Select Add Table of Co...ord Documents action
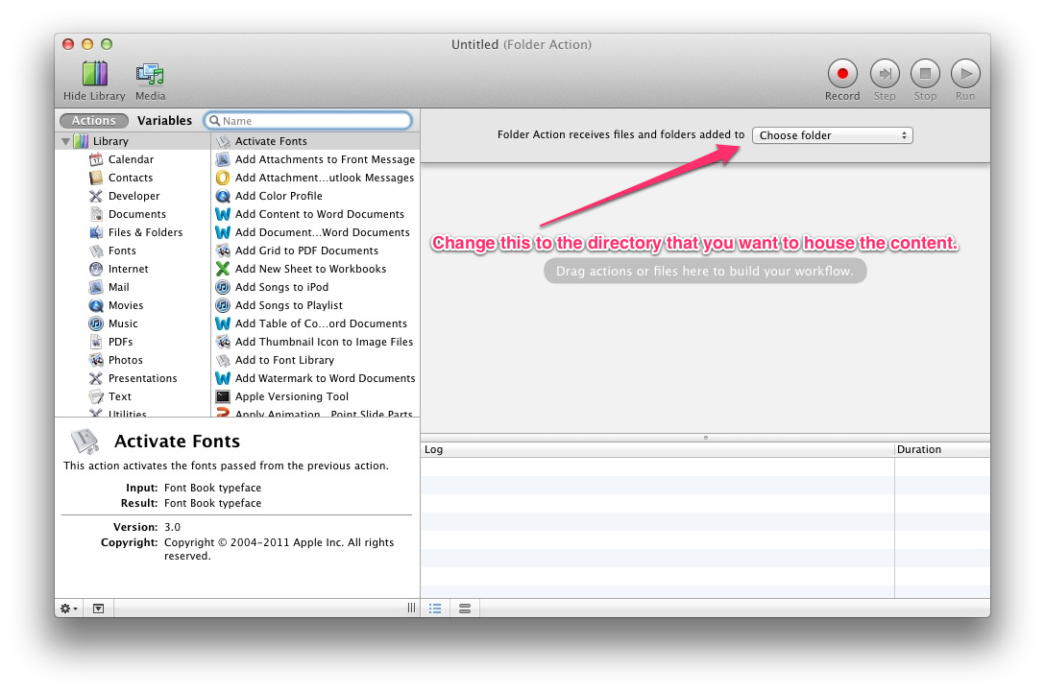This screenshot has width=1045, height=693. coord(316,323)
